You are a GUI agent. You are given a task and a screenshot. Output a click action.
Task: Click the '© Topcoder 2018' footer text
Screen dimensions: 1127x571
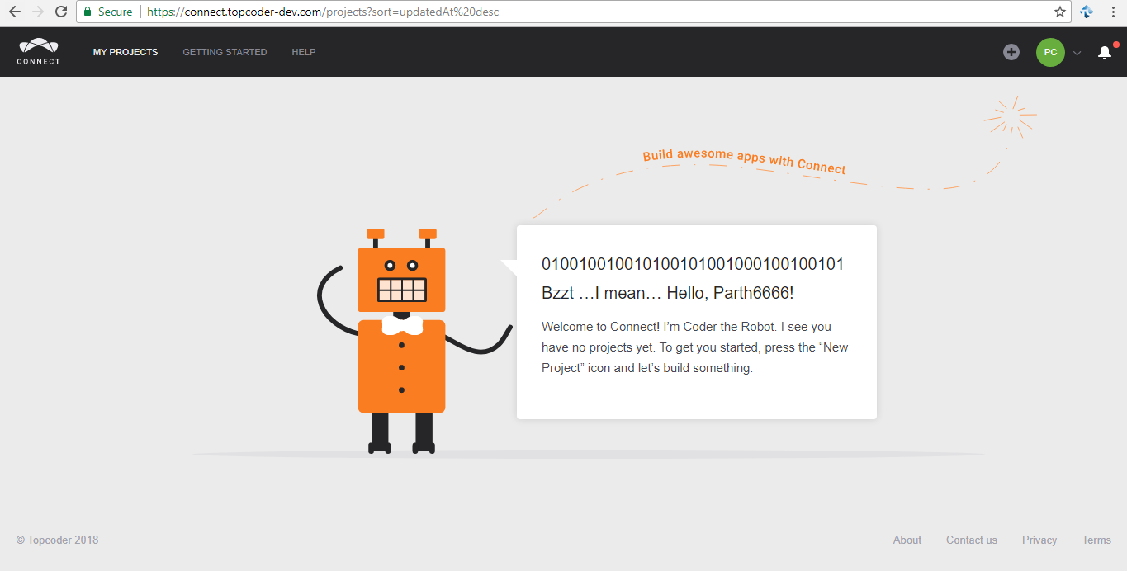pos(57,540)
